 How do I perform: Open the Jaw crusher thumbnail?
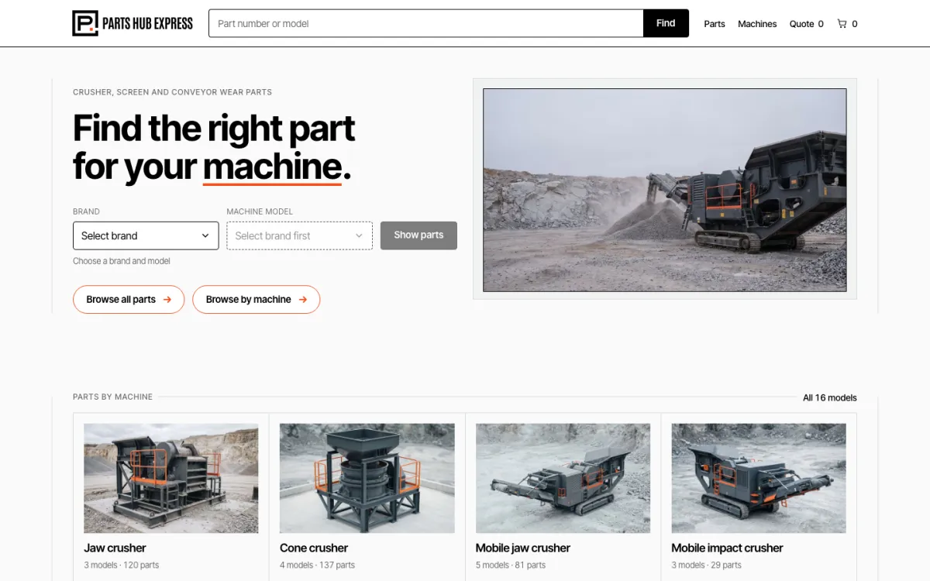(171, 478)
